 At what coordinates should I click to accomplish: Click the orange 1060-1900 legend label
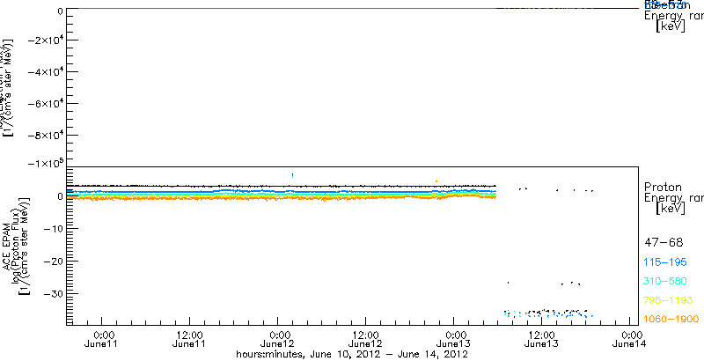[x=671, y=320]
